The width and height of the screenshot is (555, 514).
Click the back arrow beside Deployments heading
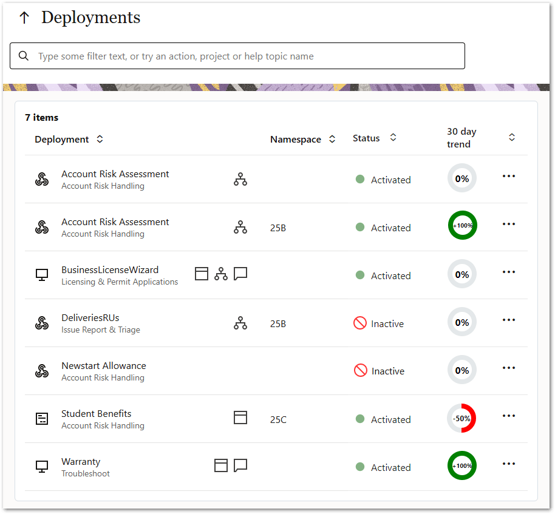pos(24,18)
